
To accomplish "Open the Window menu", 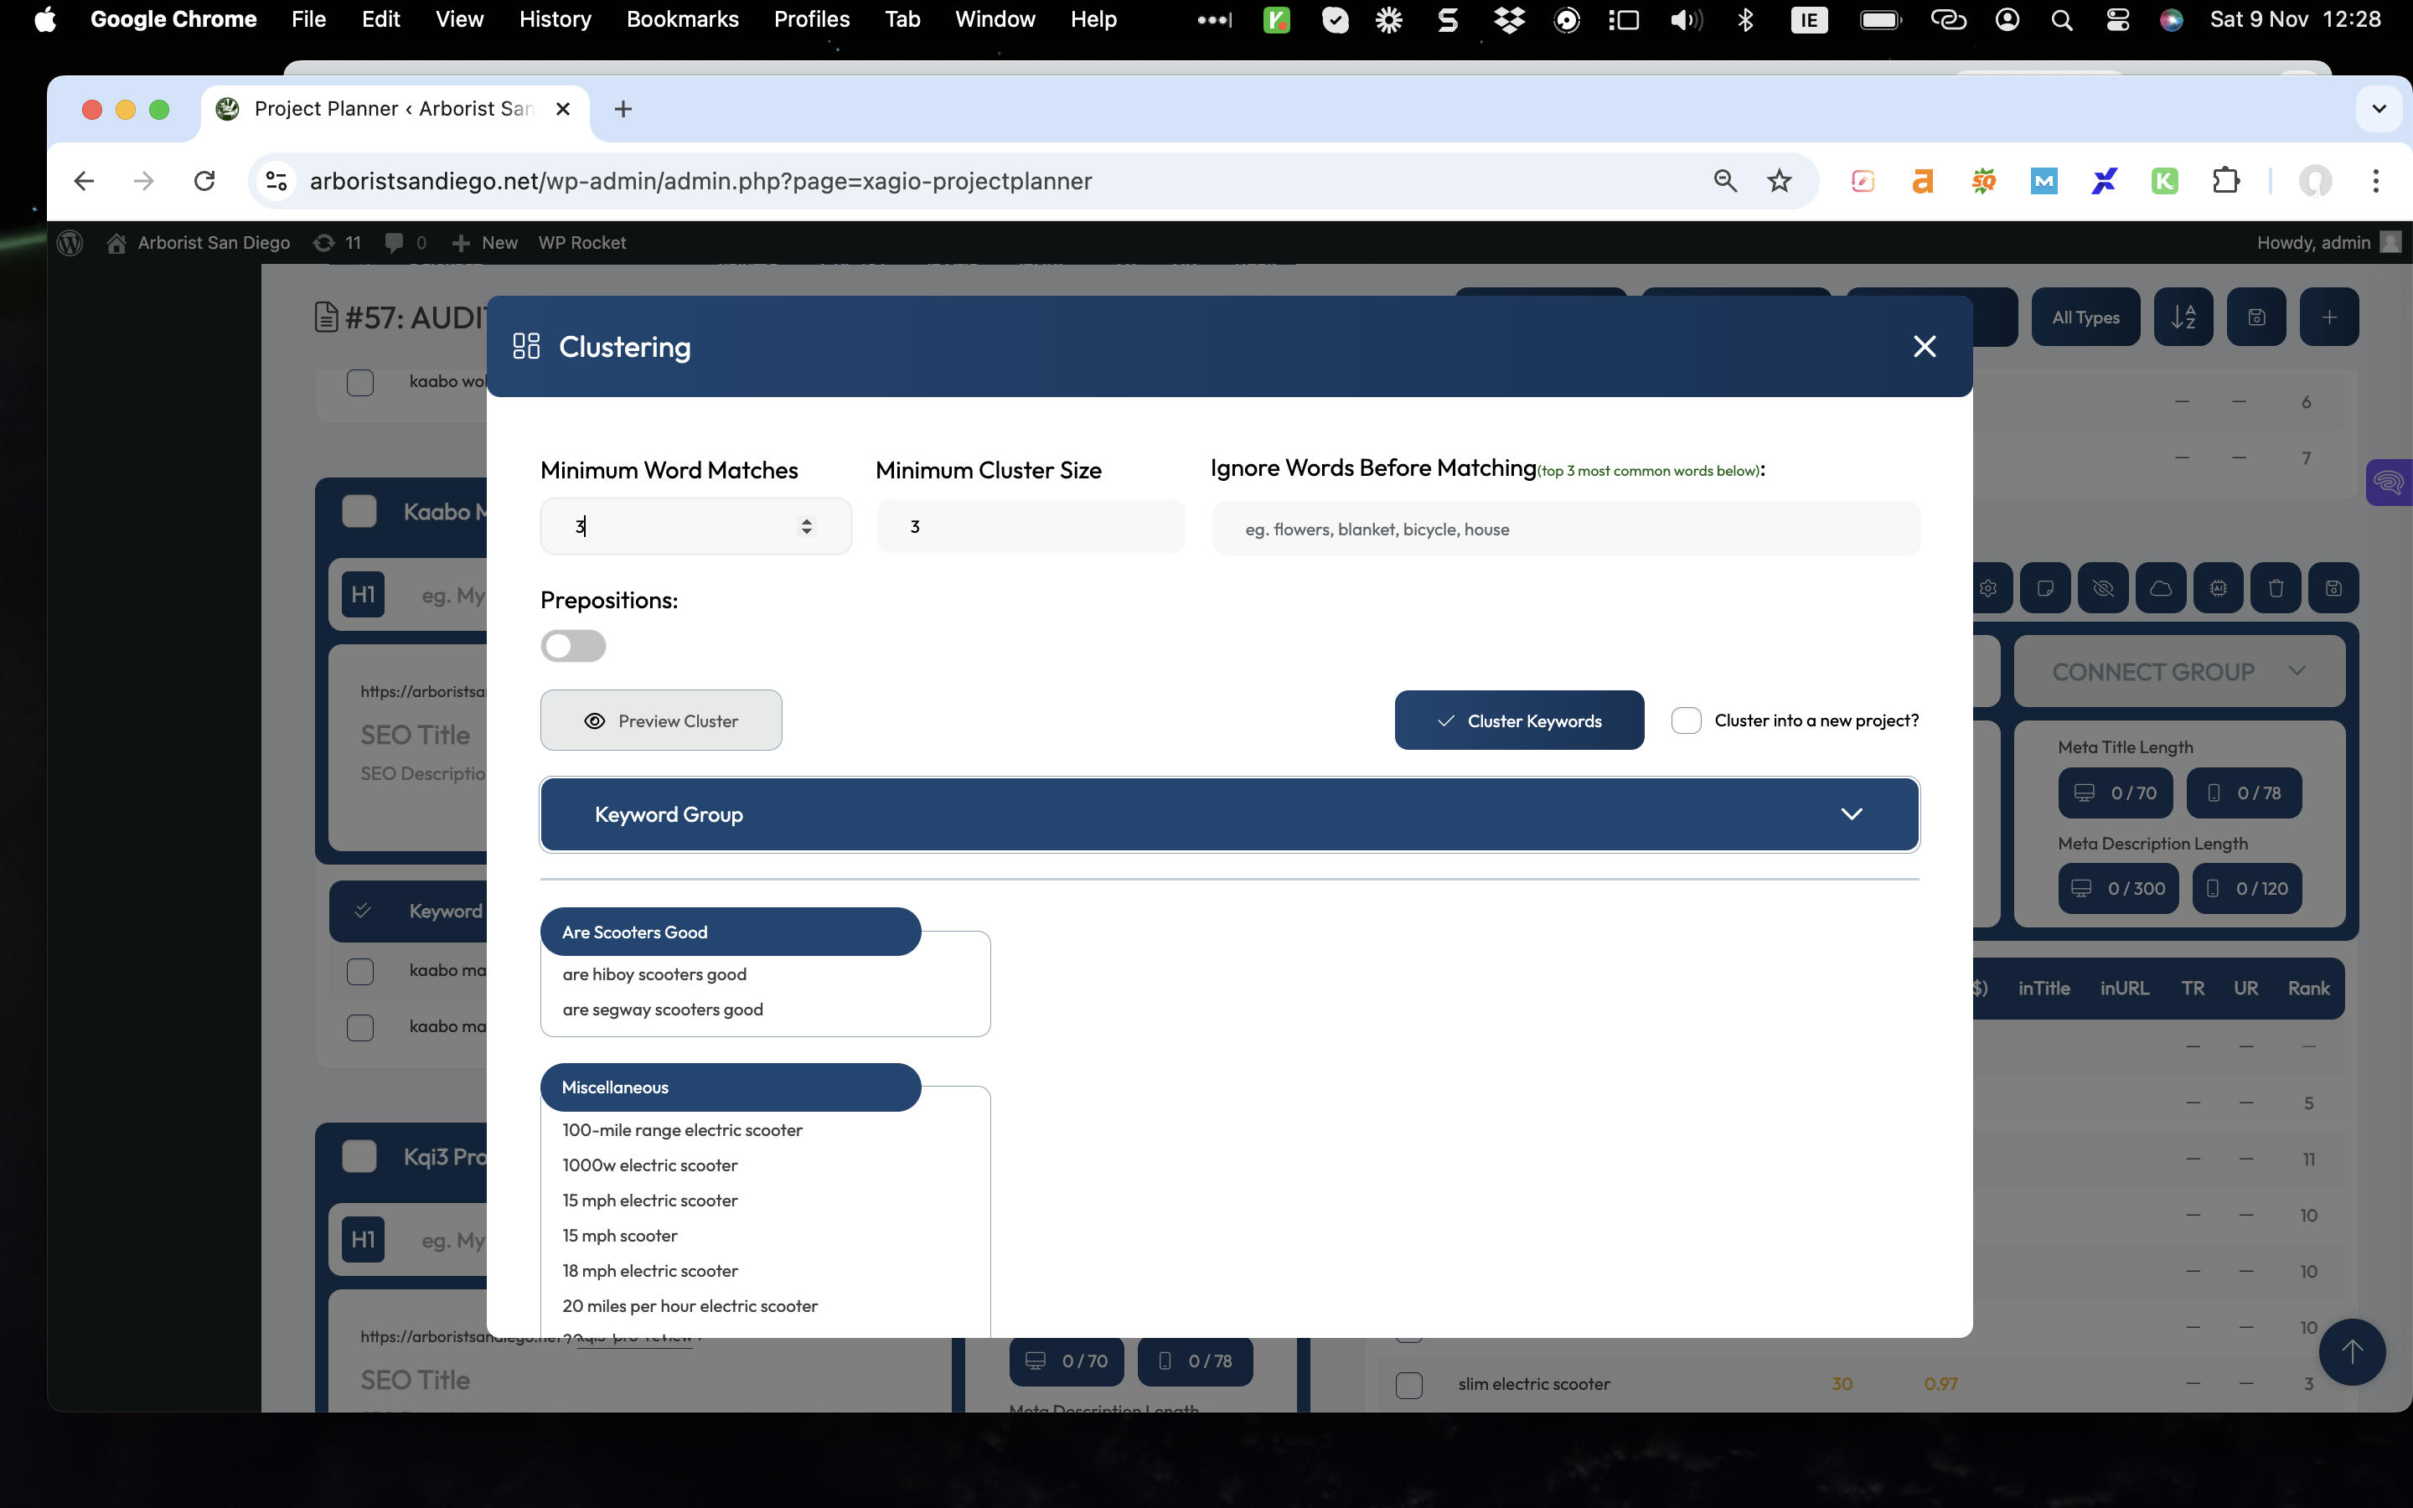I will [x=995, y=20].
